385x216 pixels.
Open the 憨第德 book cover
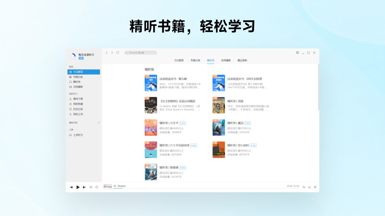coord(151,172)
